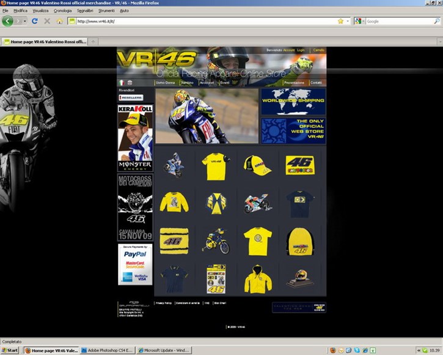Open the 46 sticker sheet product
The width and height of the screenshot is (443, 355).
pyautogui.click(x=216, y=279)
